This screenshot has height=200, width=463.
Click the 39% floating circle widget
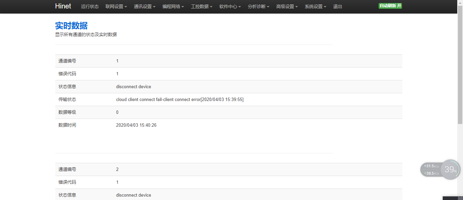(450, 170)
